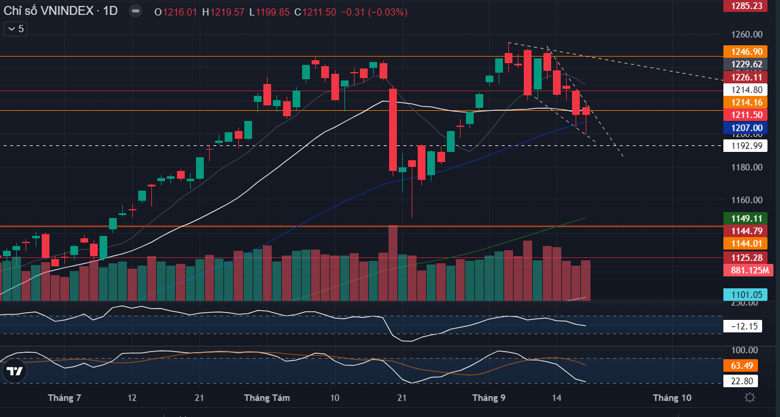Viewport: 780px width, 417px height.
Task: Click the orange 1144.01 price label
Action: click(x=745, y=243)
